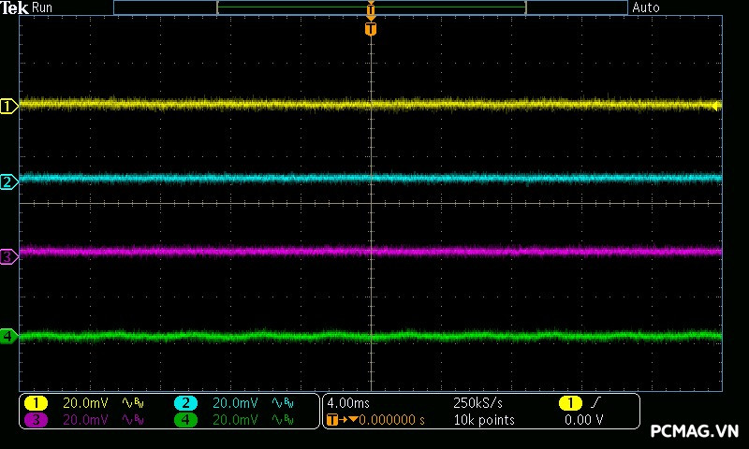Screen dimensions: 749x449
Task: Click channel 1 20.0mV vertical scale
Action: point(85,403)
